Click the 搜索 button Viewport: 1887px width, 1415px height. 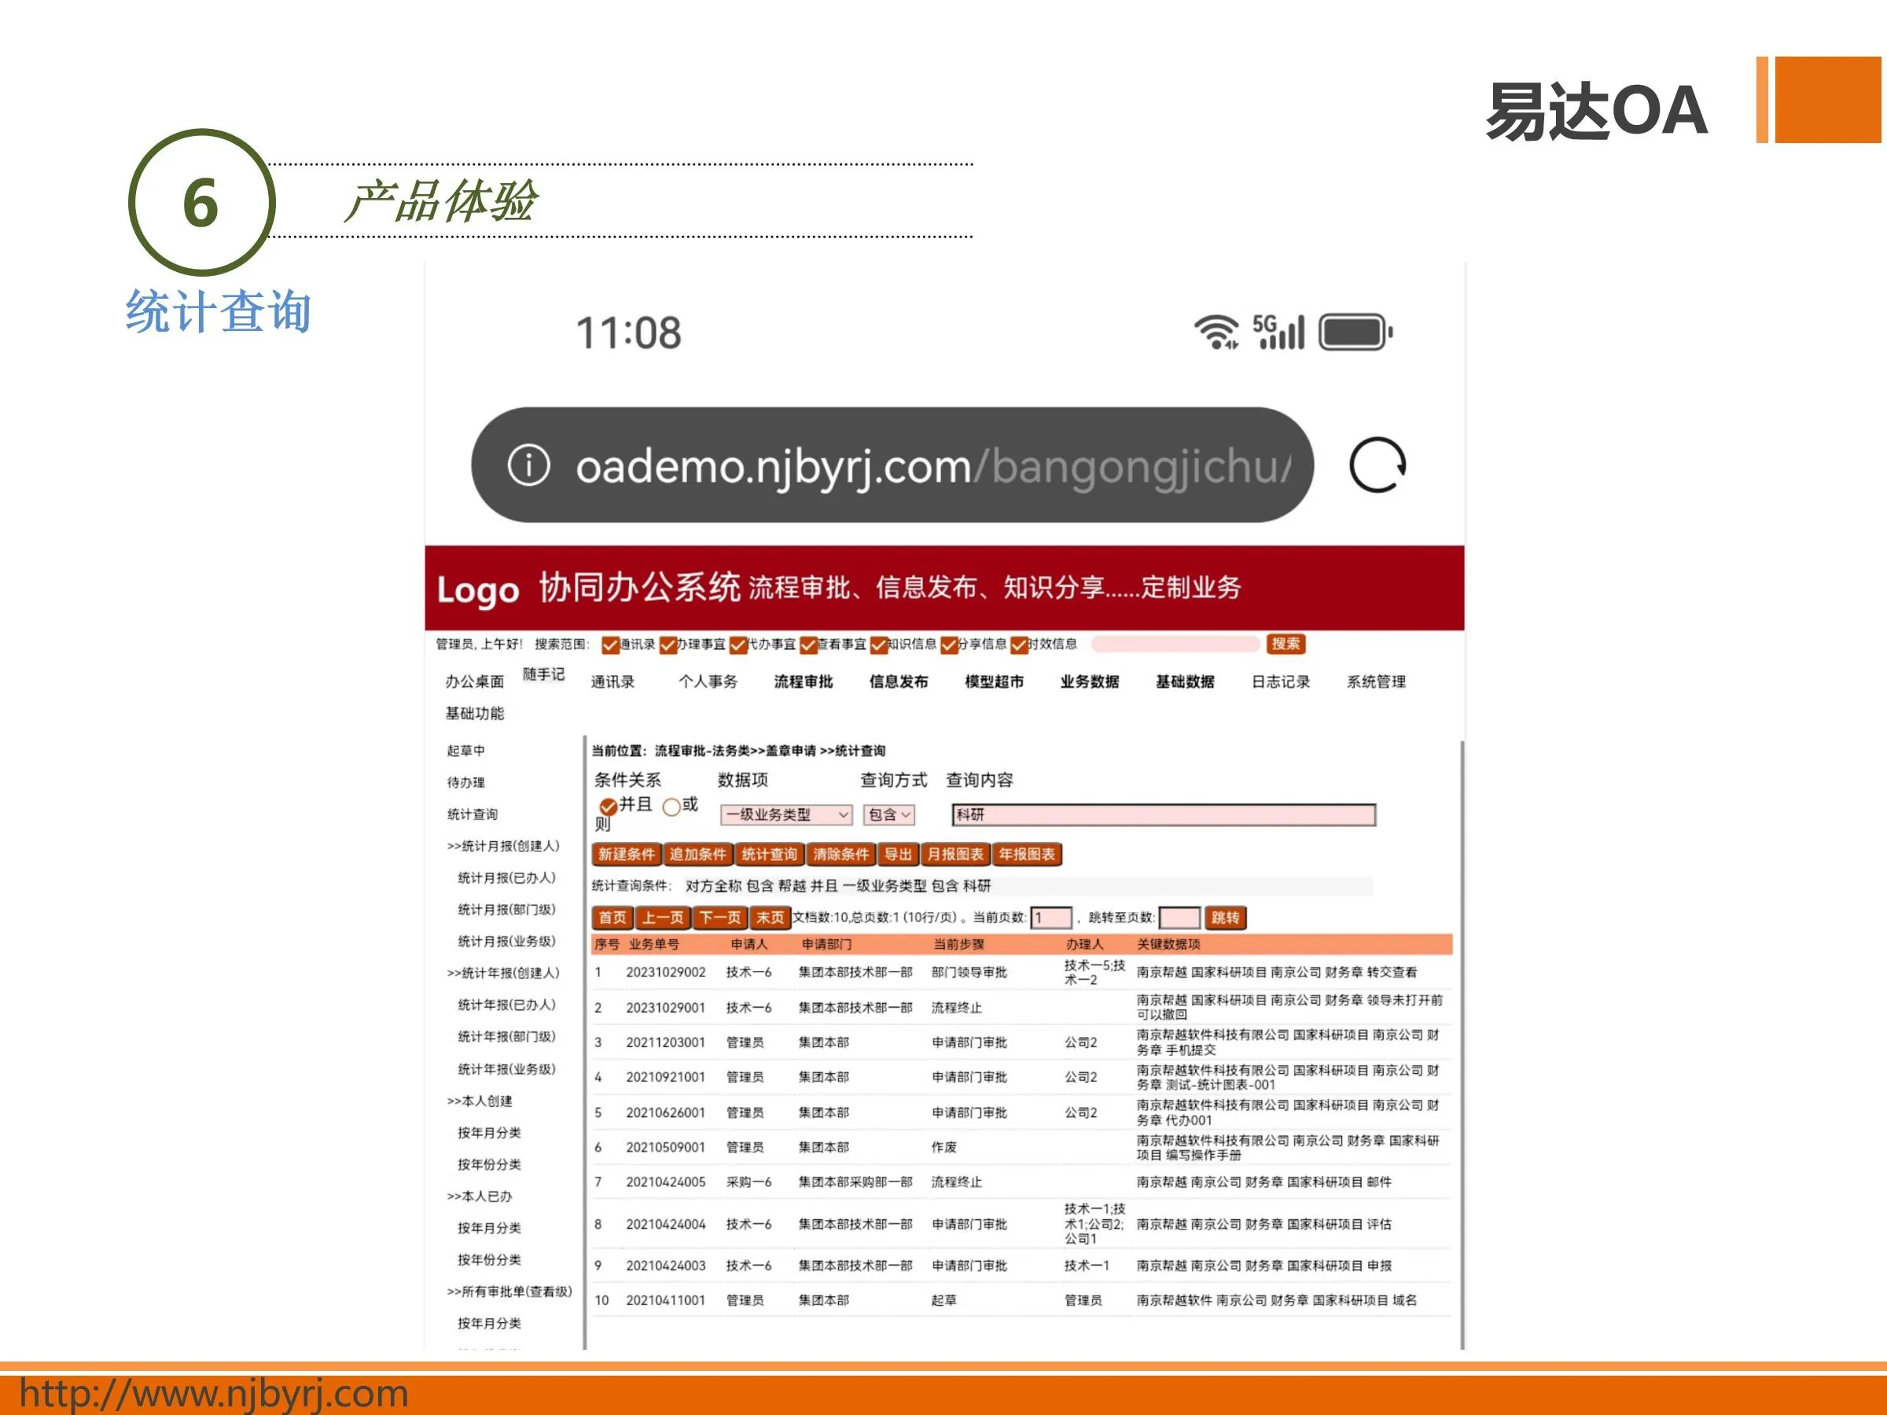click(1286, 644)
